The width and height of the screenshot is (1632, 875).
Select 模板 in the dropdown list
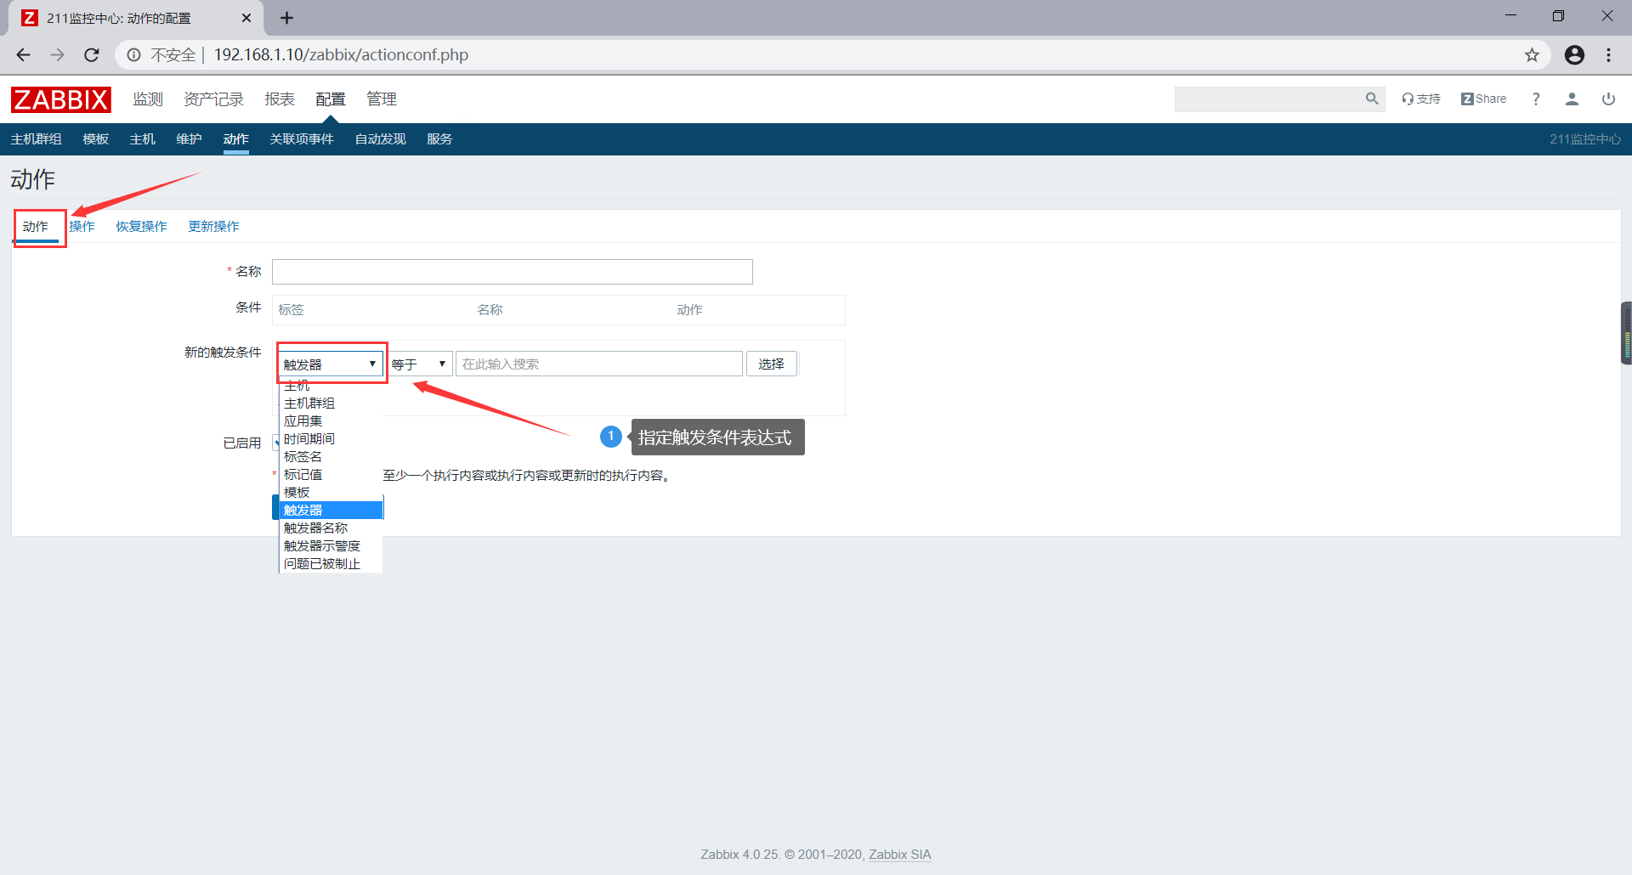coord(331,493)
